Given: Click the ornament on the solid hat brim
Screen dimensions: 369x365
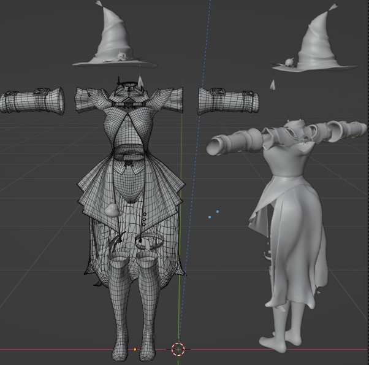Looking at the screenshot, I should 287,62.
